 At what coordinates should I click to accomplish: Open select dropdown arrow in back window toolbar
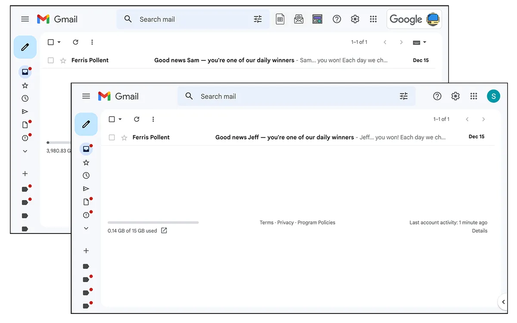tap(59, 42)
